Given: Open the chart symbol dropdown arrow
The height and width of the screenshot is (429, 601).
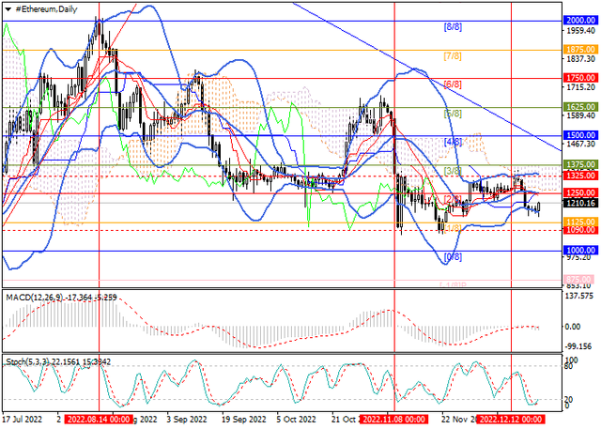Looking at the screenshot, I should pyautogui.click(x=8, y=8).
